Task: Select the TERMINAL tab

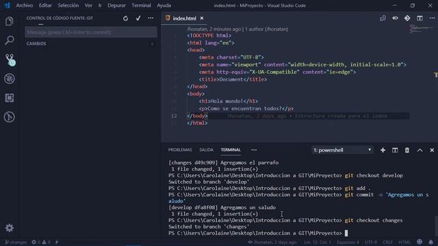Action: [231, 150]
